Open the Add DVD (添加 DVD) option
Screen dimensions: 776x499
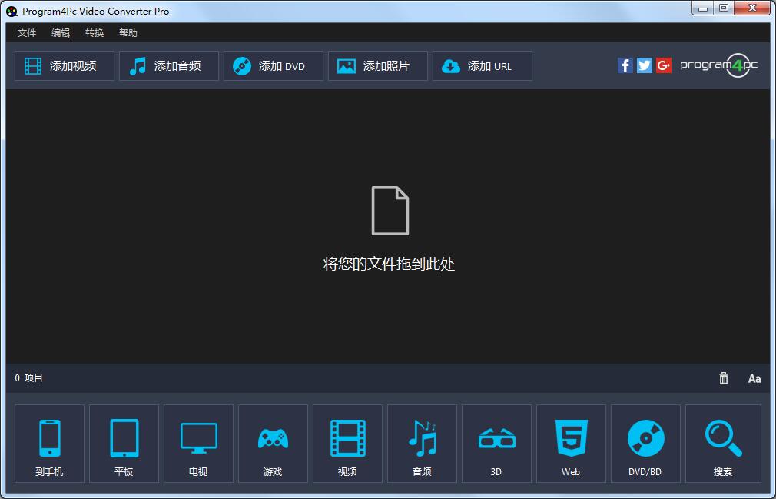pos(274,66)
